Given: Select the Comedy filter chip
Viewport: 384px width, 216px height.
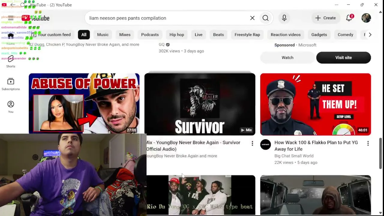Looking at the screenshot, I should click(x=345, y=34).
